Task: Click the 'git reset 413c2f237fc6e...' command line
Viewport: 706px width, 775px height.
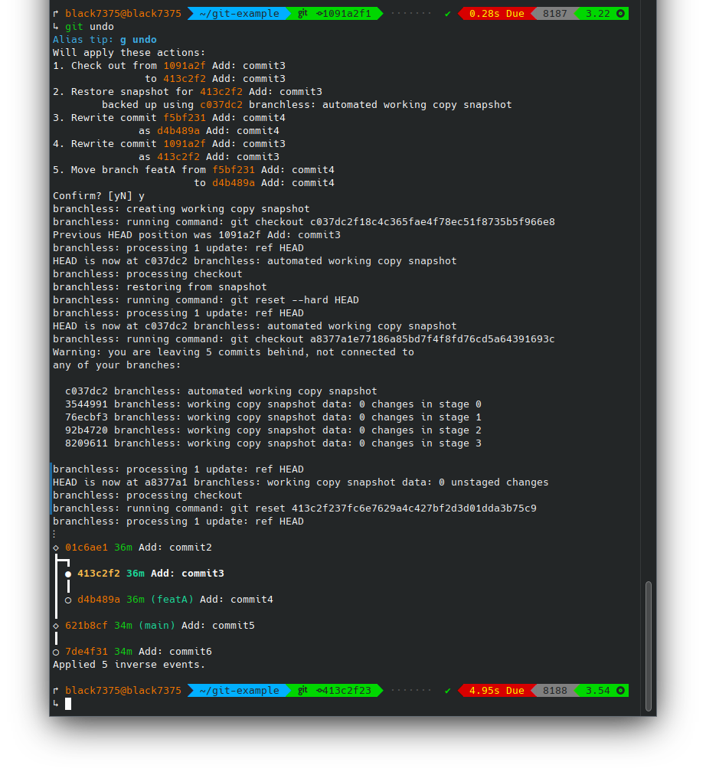Action: 295,508
